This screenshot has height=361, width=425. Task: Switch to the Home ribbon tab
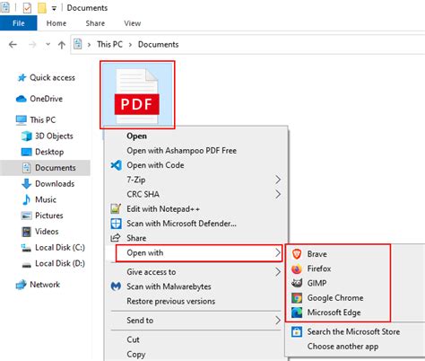click(56, 23)
